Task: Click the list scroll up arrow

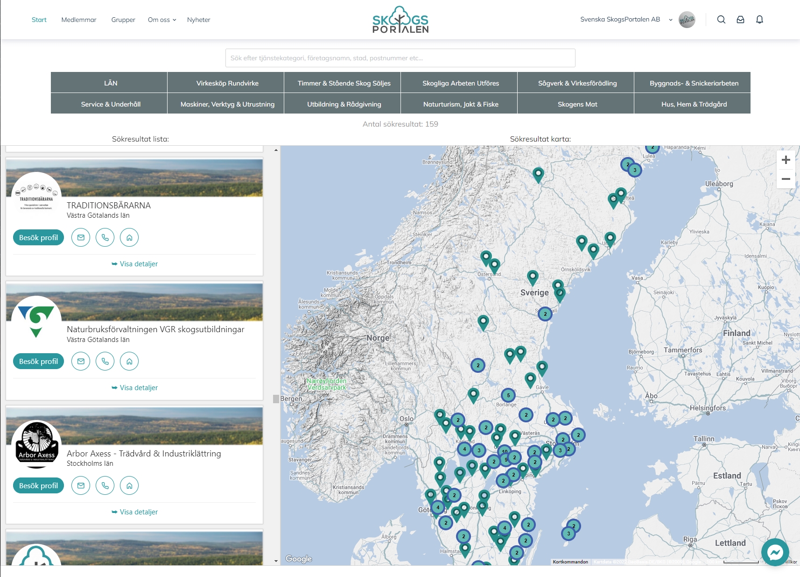Action: [x=276, y=150]
